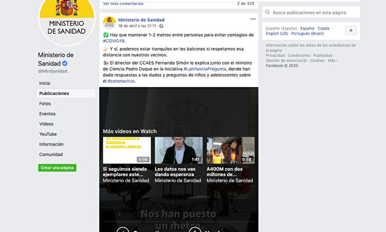386x232 pixels.
Task: Play the Si seguimos siendo ejemplares video thumbnail
Action: click(127, 150)
